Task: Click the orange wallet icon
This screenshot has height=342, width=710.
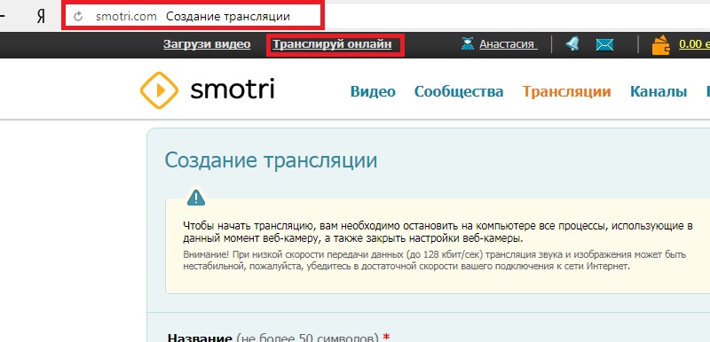Action: coord(660,45)
